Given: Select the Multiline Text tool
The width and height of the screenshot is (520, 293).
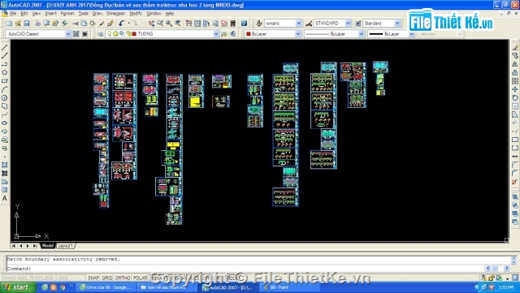Looking at the screenshot, I should coord(5,198).
